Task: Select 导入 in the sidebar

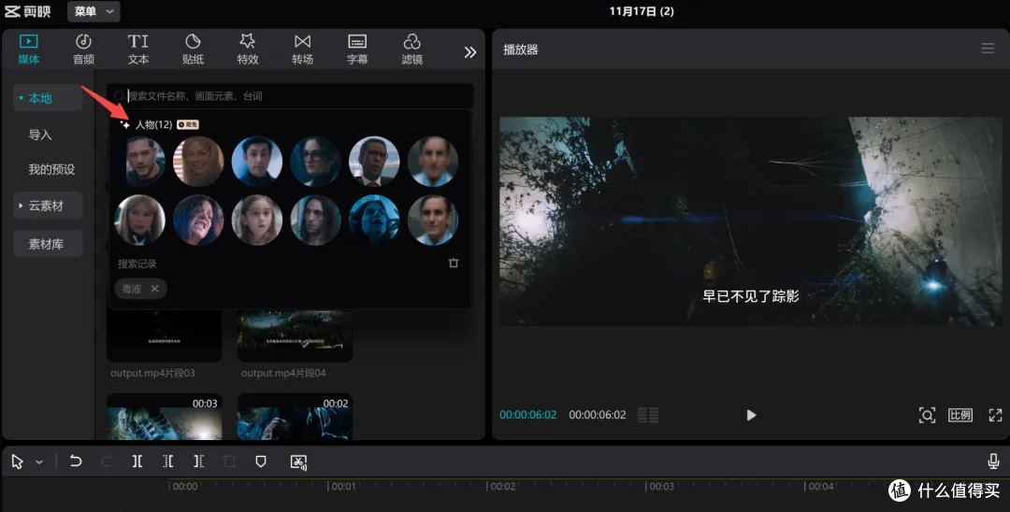Action: pyautogui.click(x=40, y=135)
